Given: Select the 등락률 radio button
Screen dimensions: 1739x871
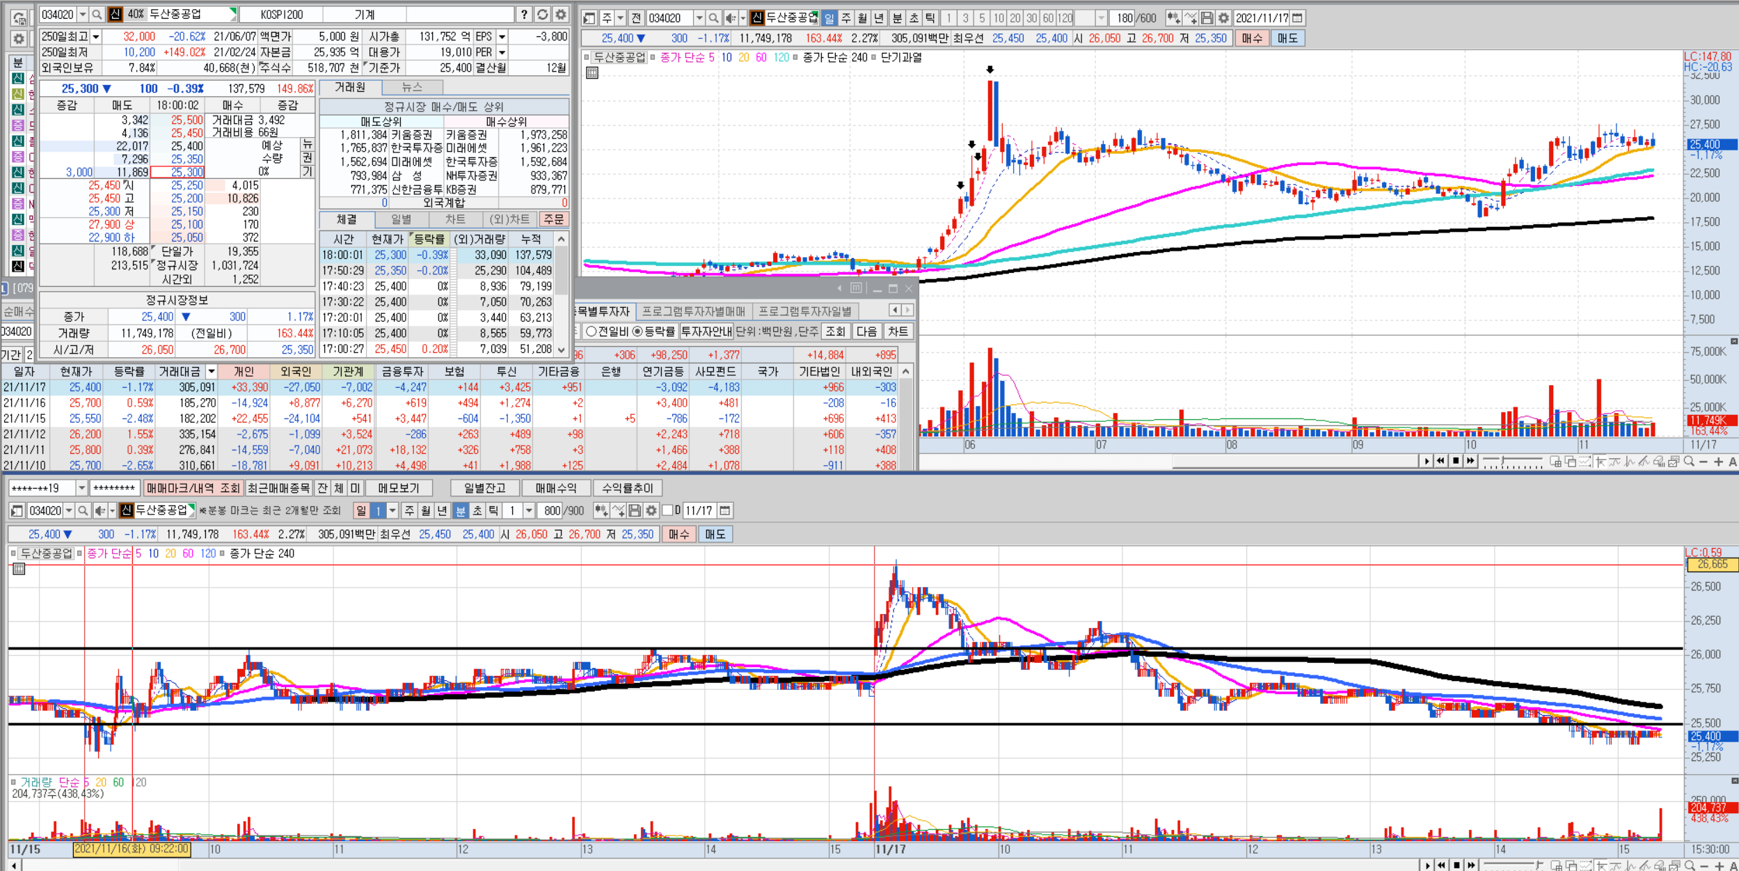Looking at the screenshot, I should click(637, 331).
